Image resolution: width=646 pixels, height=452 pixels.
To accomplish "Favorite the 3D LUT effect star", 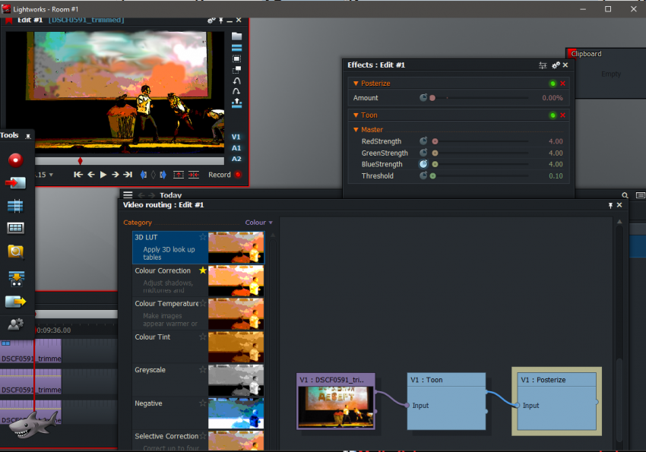I will click(203, 237).
